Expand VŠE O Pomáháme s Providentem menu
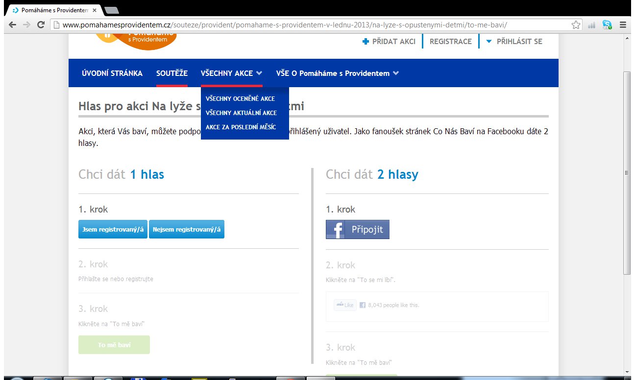Viewport: 635px width, 380px height. [338, 73]
